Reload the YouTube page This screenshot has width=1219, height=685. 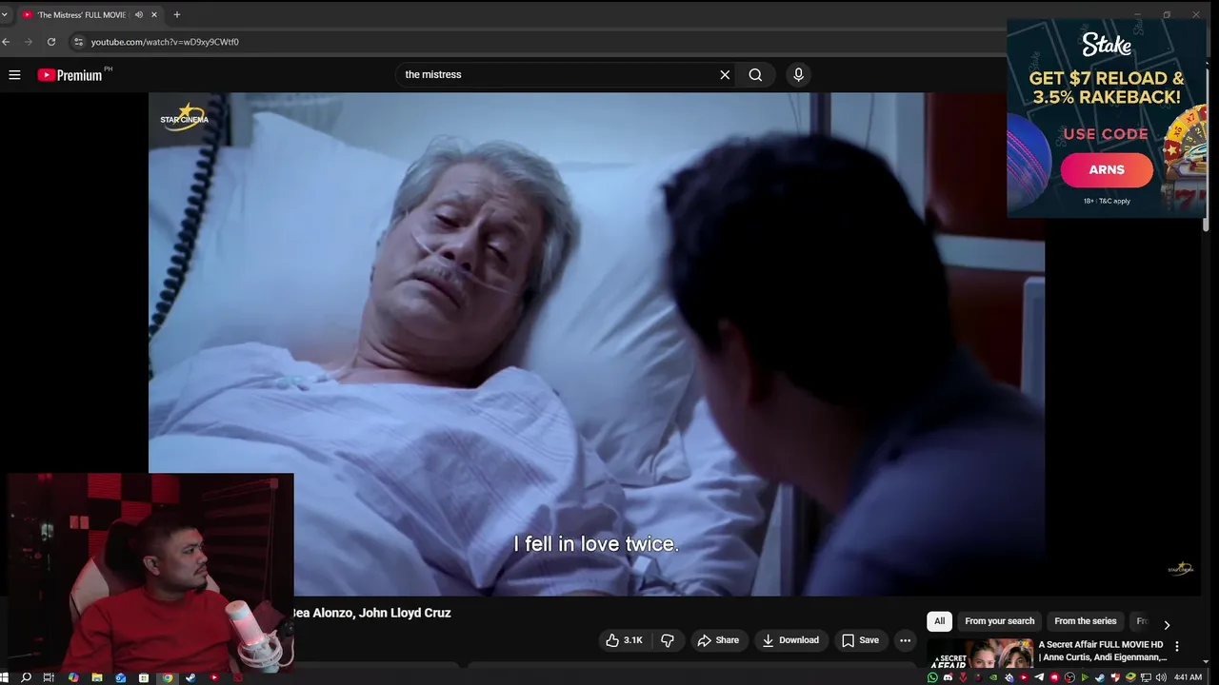[x=51, y=42]
